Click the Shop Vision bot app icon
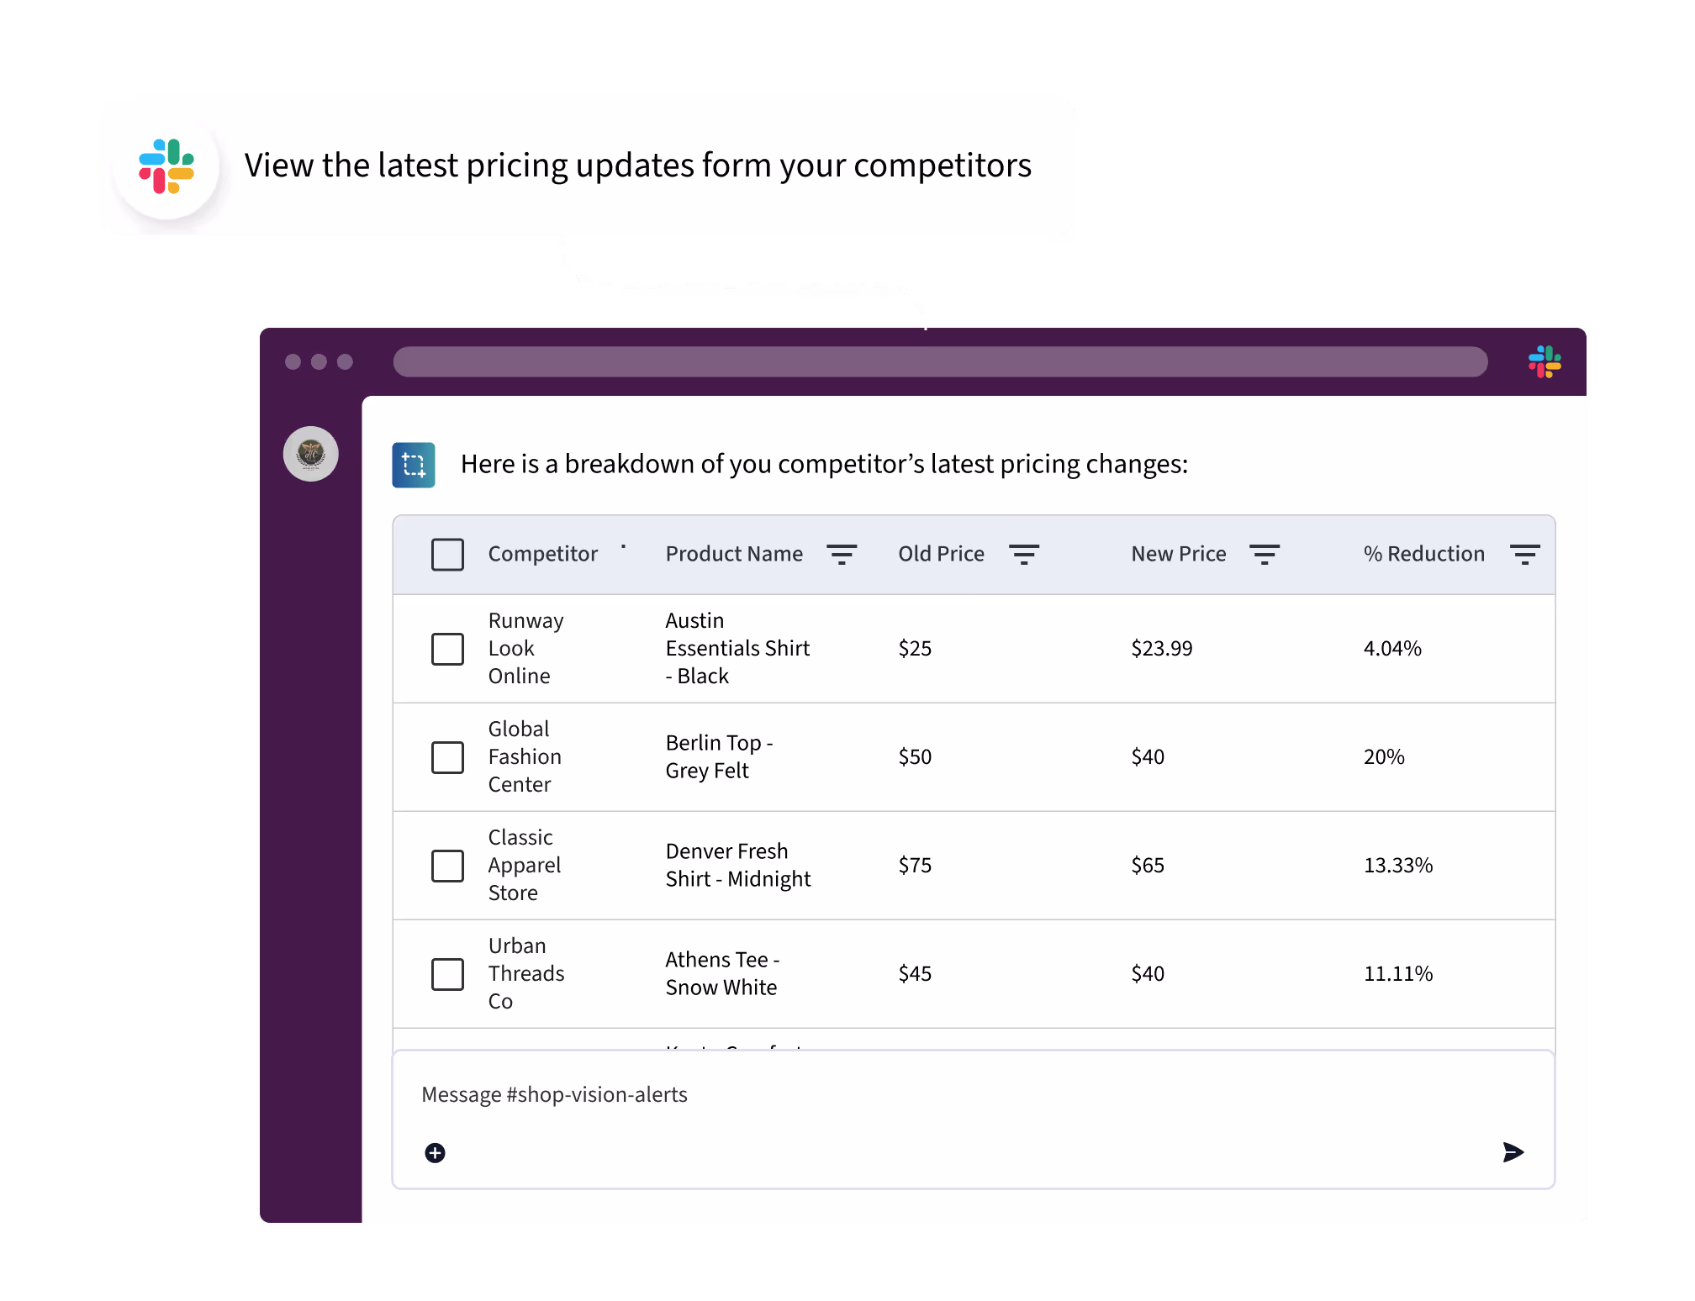This screenshot has width=1695, height=1301. click(414, 465)
